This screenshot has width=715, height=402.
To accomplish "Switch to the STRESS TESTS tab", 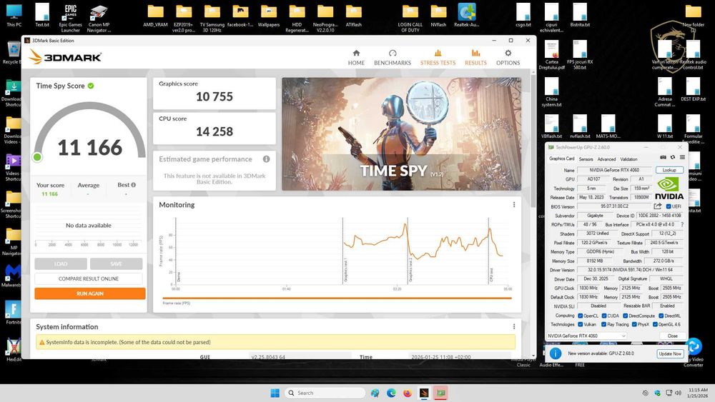I will pyautogui.click(x=438, y=57).
